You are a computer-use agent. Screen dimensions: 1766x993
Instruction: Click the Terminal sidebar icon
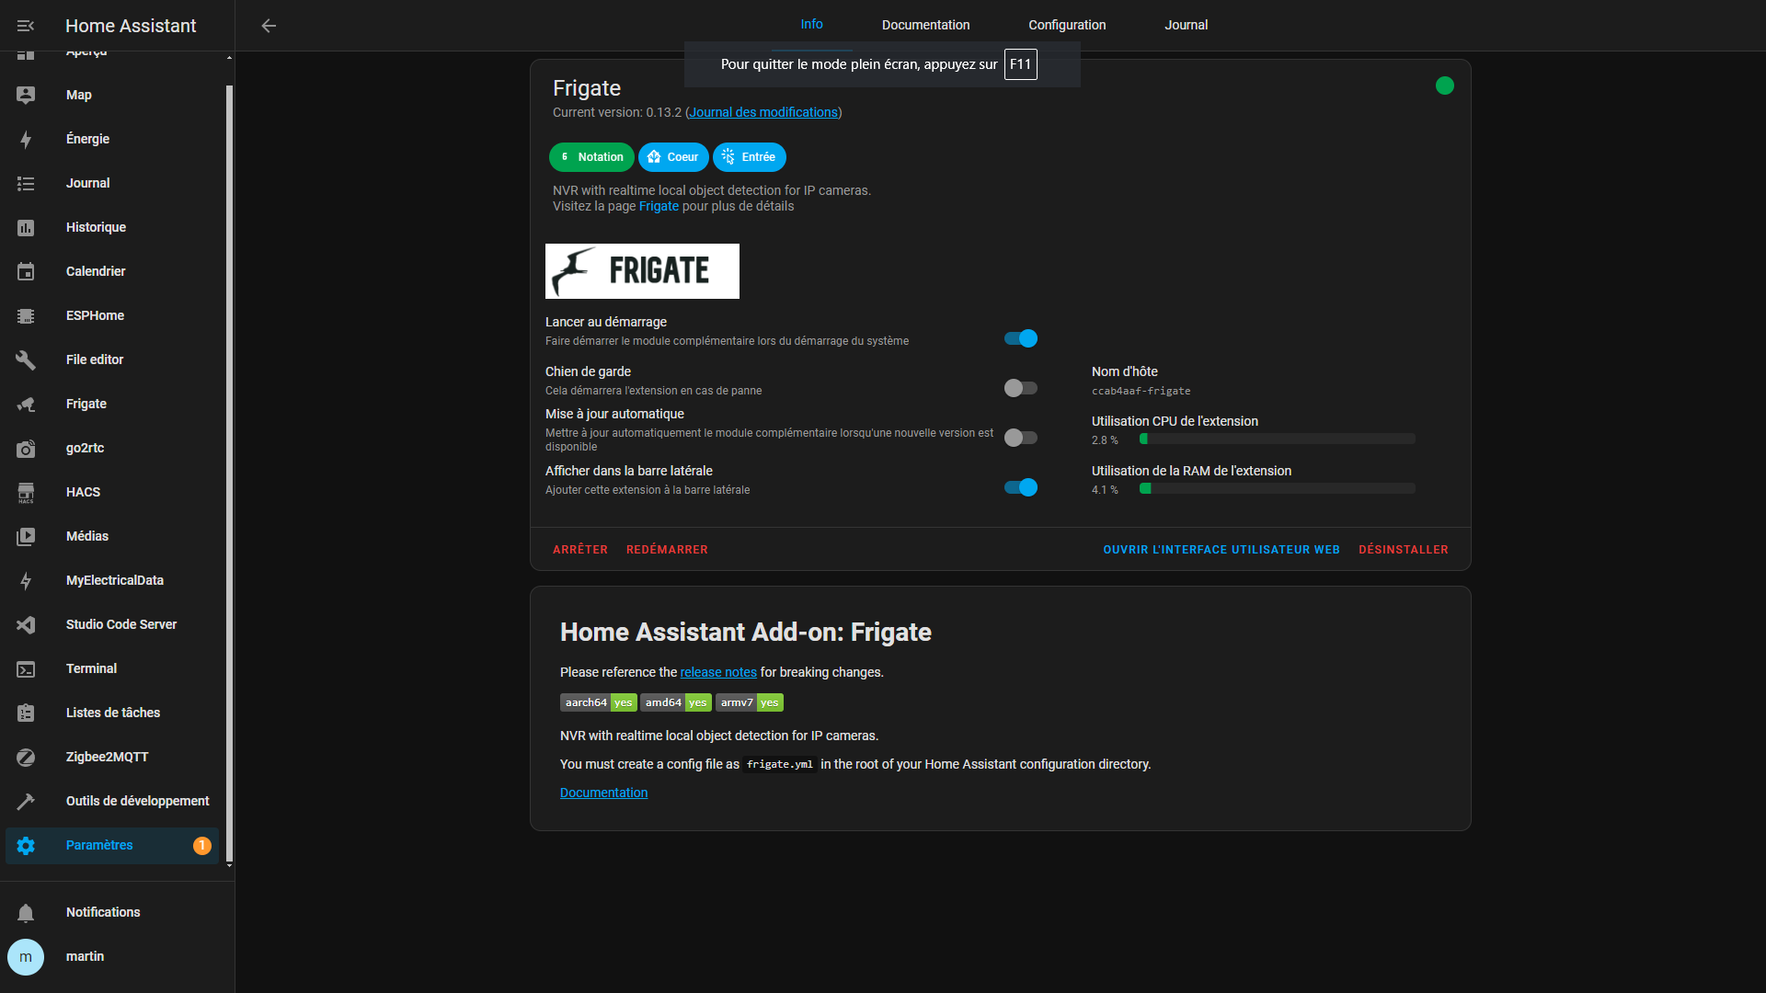26,669
